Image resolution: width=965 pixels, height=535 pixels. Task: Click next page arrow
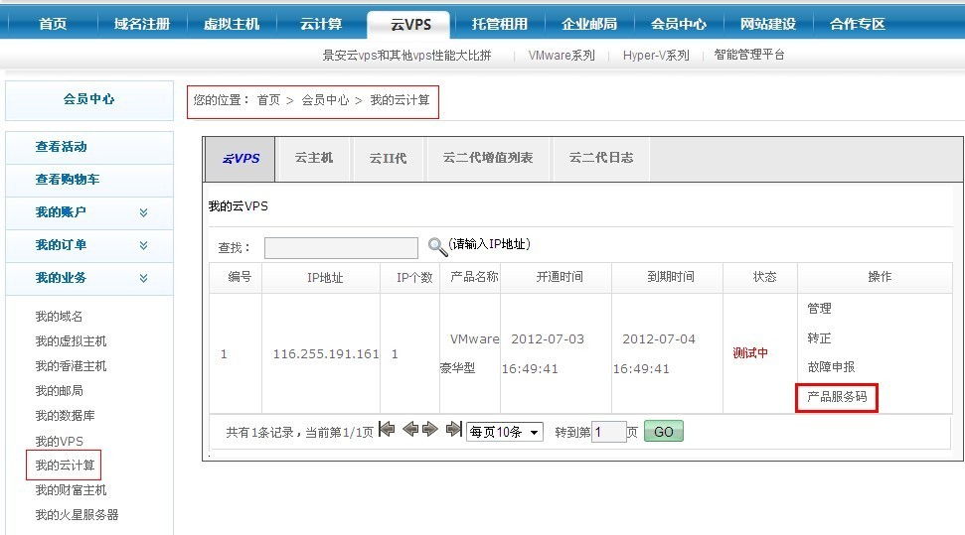(430, 430)
